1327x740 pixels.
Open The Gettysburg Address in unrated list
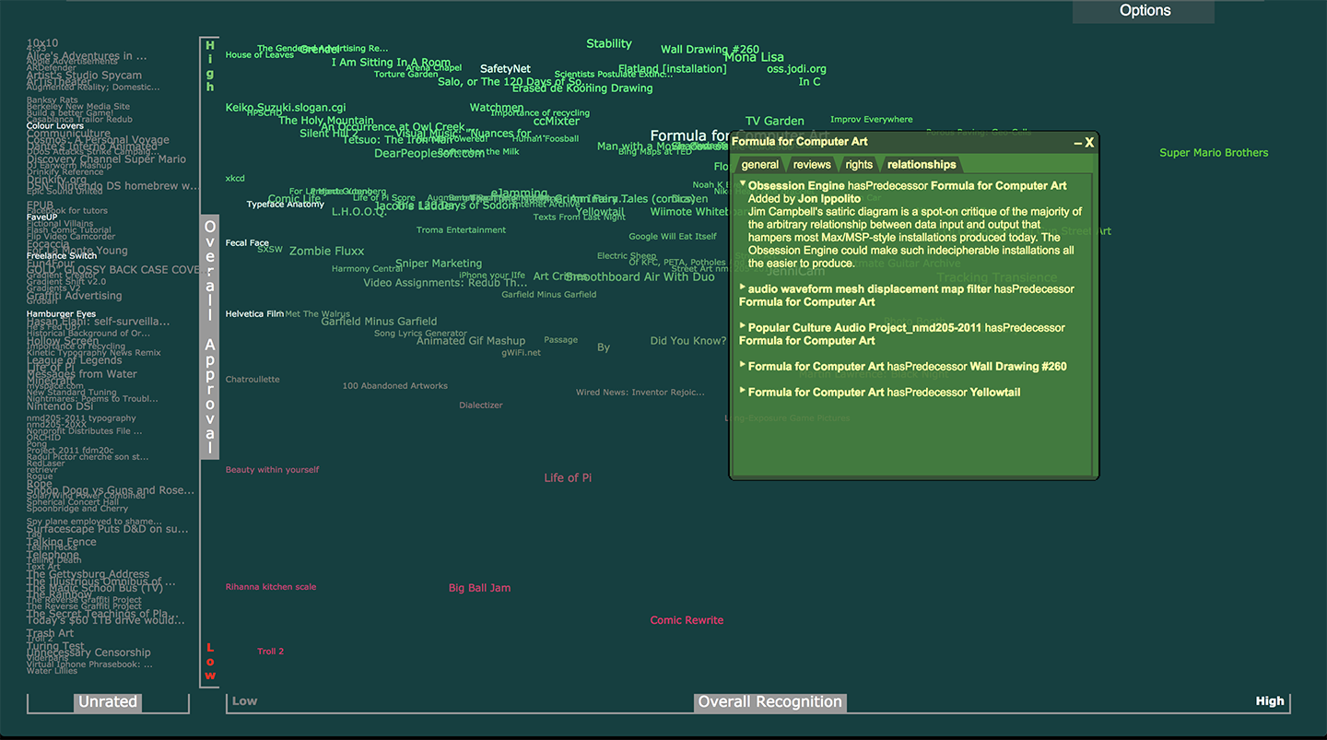coord(88,574)
